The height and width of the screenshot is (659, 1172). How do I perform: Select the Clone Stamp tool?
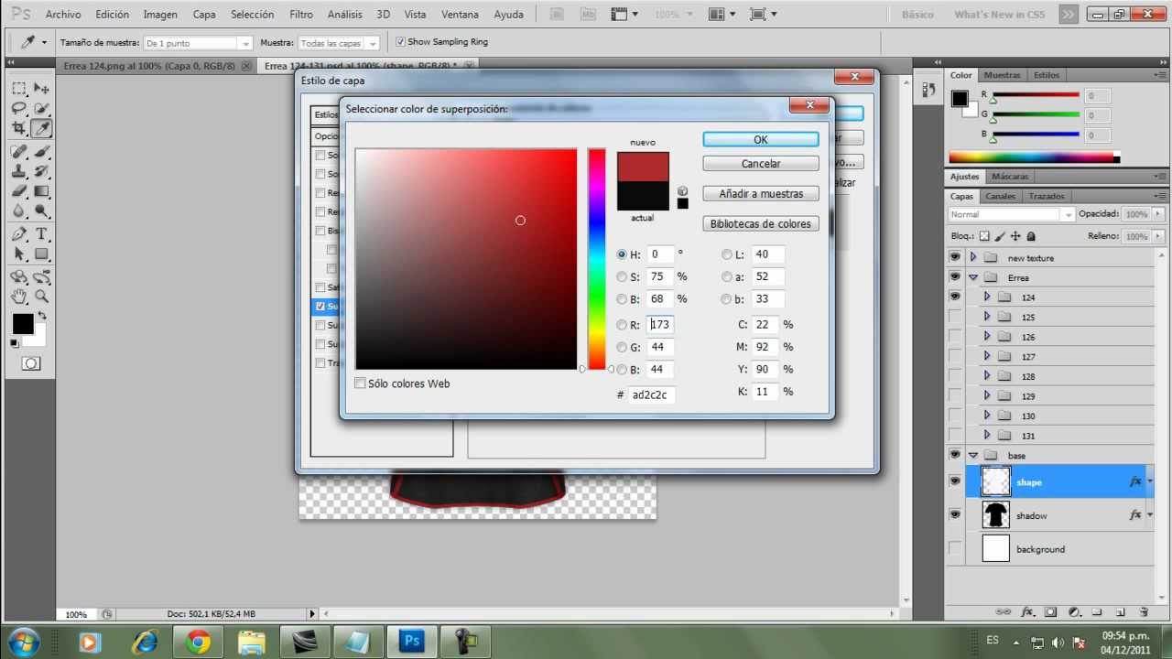19,171
